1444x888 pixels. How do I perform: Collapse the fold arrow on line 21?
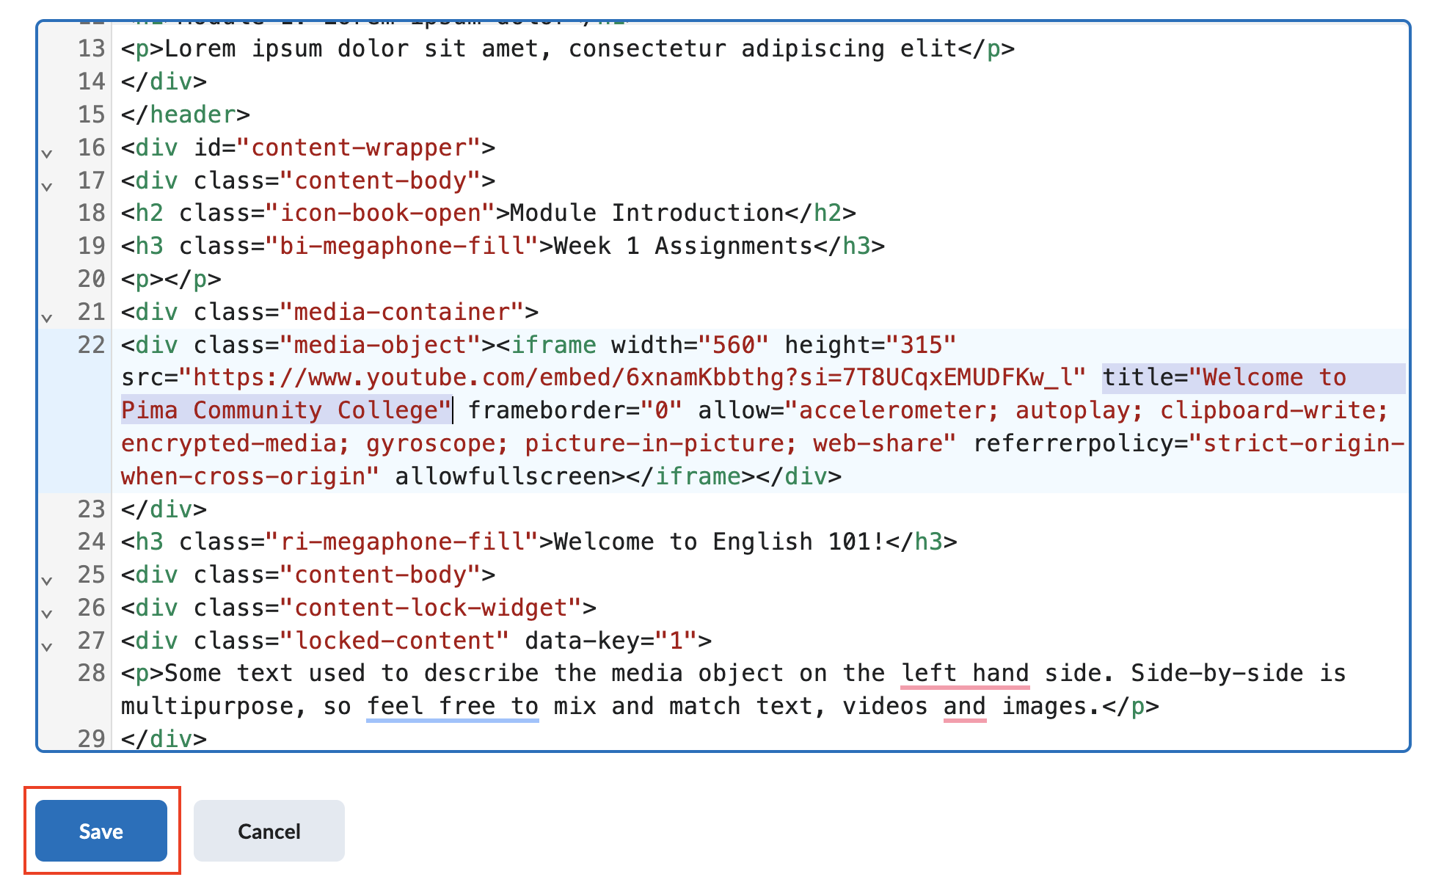pos(47,318)
